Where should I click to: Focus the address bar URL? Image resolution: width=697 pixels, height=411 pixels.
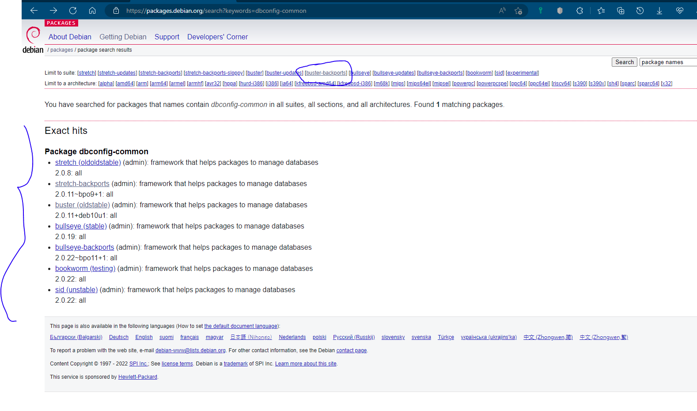[216, 11]
